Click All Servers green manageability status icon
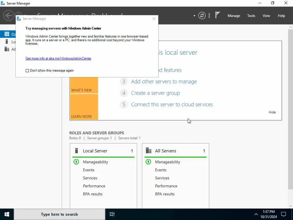293x220 pixels. click(149, 162)
